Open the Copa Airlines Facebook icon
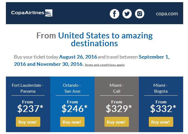The width and height of the screenshot is (188, 134). pyautogui.click(x=114, y=14)
